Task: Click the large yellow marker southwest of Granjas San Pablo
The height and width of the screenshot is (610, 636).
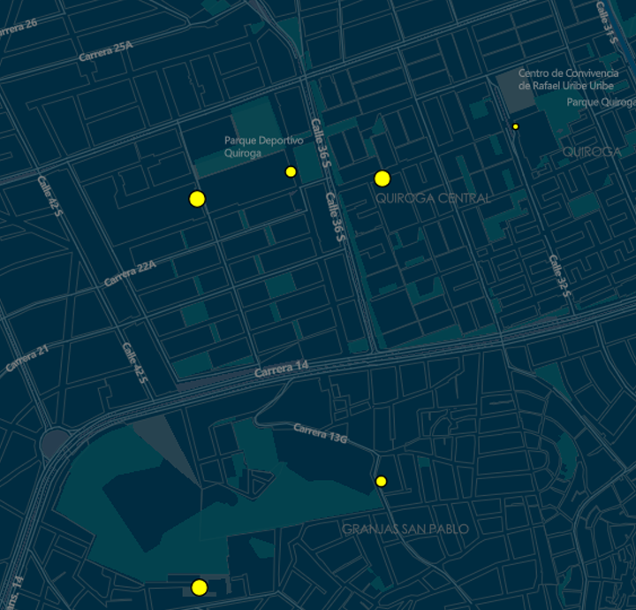Action: 199,587
